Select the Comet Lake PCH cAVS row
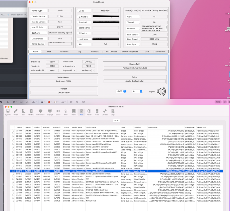This screenshot has height=211, width=230. click(x=116, y=171)
